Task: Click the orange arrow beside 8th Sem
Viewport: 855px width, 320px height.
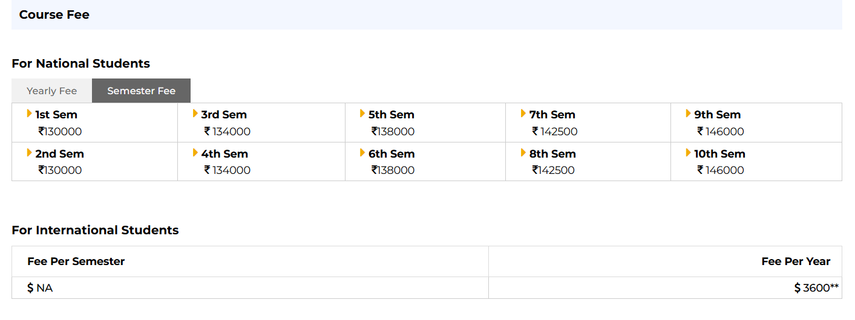Action: [523, 153]
